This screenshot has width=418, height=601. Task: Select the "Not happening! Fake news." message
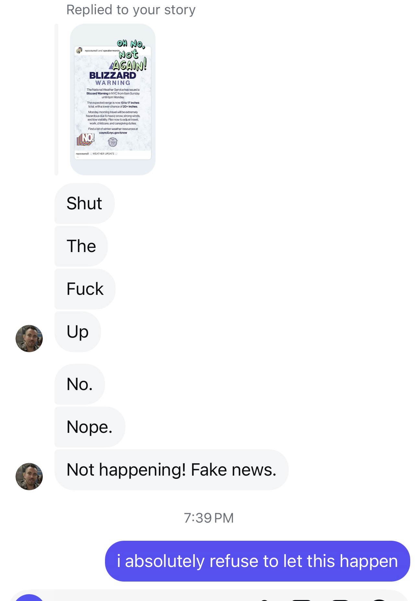tap(171, 470)
